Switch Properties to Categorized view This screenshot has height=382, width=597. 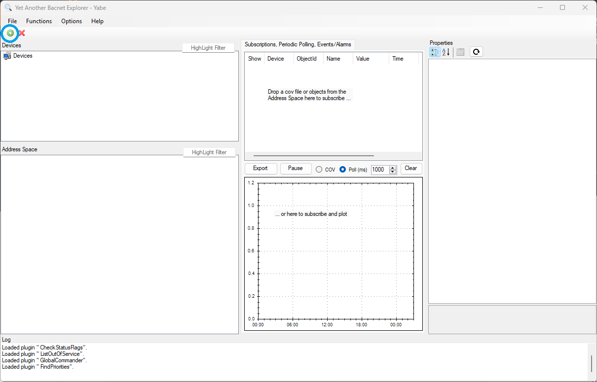435,52
